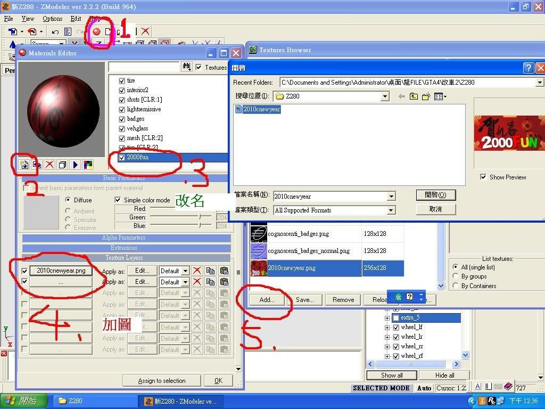Click the up one level folder icon
The width and height of the screenshot is (545, 409).
click(414, 96)
